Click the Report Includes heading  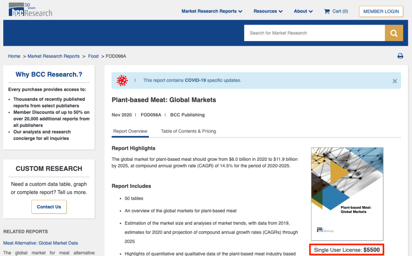(132, 186)
